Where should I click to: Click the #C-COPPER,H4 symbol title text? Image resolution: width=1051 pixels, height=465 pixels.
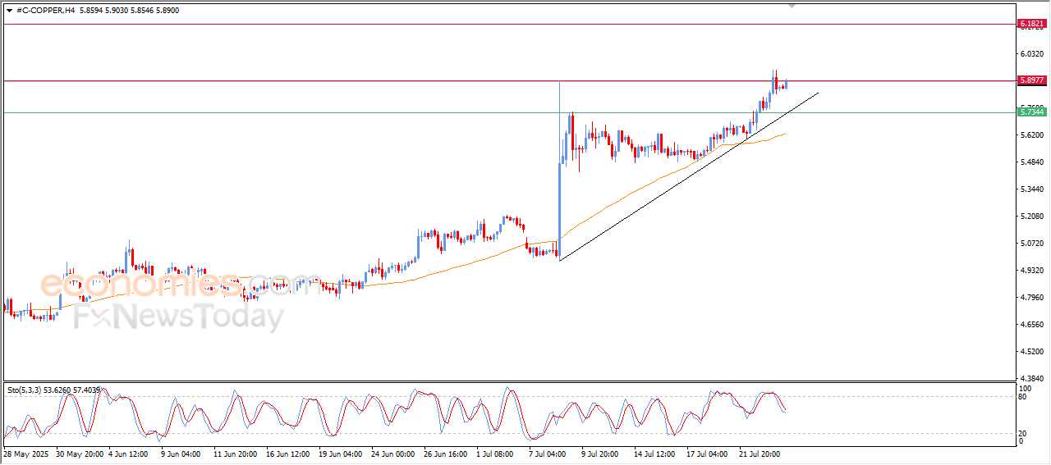pos(46,11)
